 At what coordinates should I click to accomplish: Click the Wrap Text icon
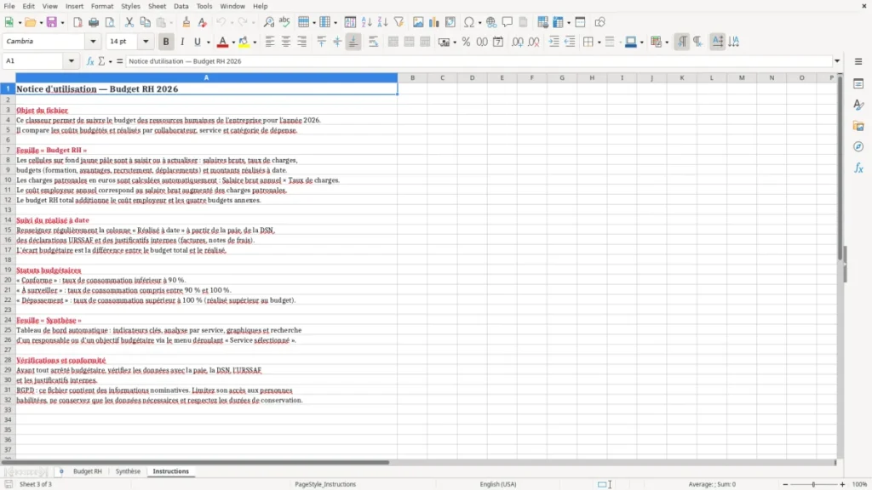click(x=373, y=42)
